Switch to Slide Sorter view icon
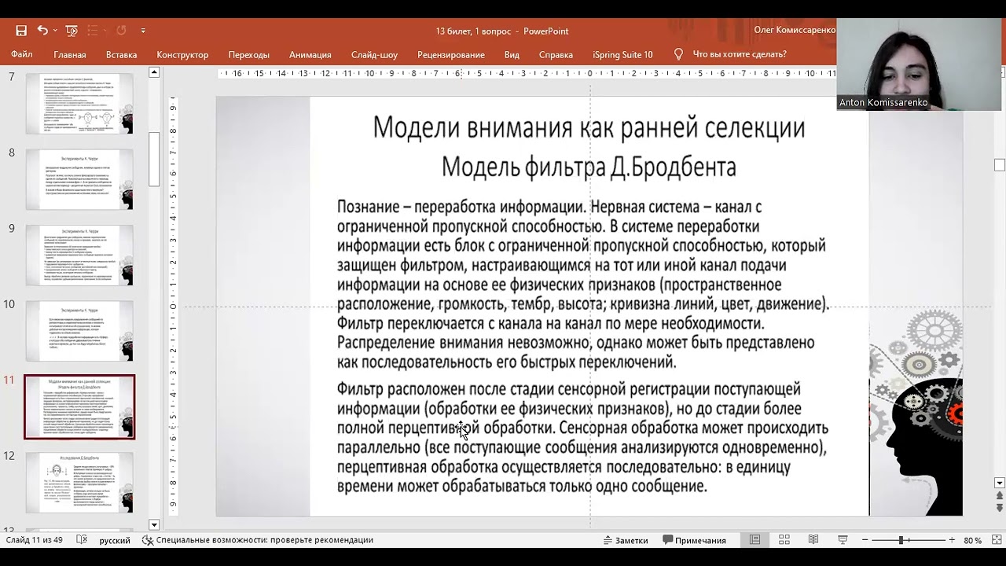Viewport: 1006px width, 566px height. pyautogui.click(x=784, y=540)
